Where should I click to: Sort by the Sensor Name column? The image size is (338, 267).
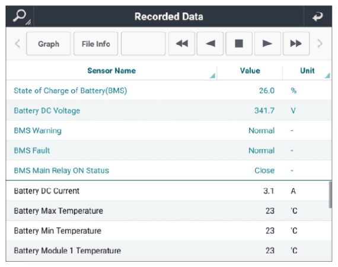(111, 70)
